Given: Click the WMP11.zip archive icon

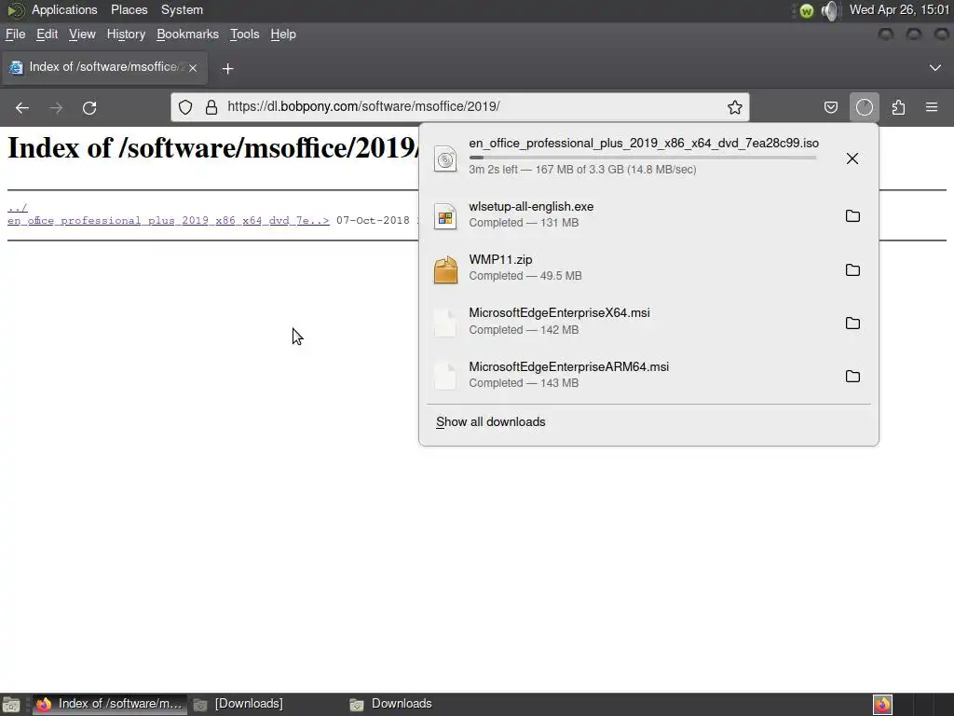Looking at the screenshot, I should (x=445, y=269).
